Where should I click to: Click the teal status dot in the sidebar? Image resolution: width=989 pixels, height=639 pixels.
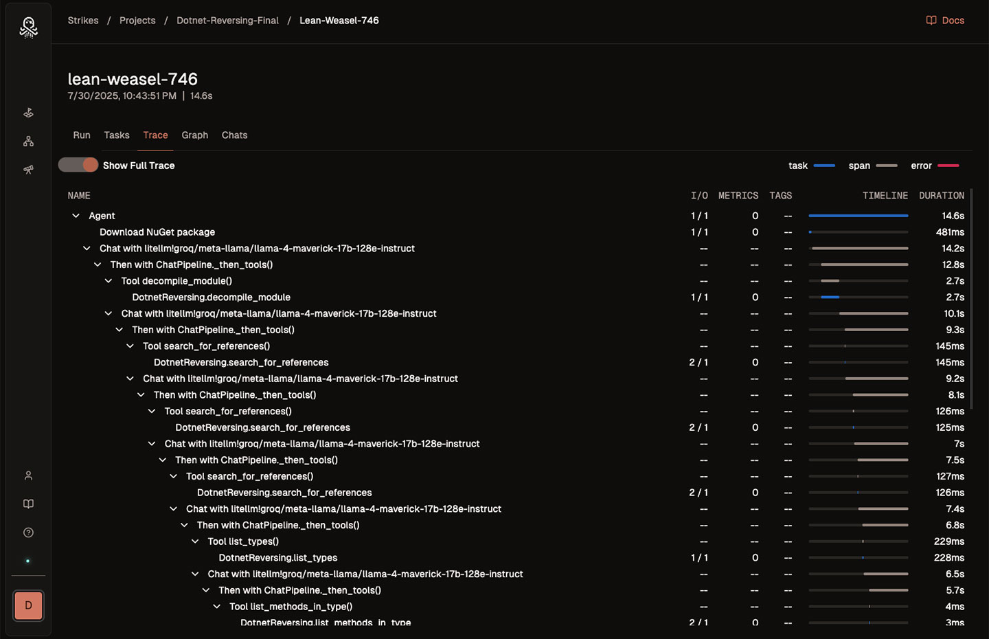[x=28, y=561]
